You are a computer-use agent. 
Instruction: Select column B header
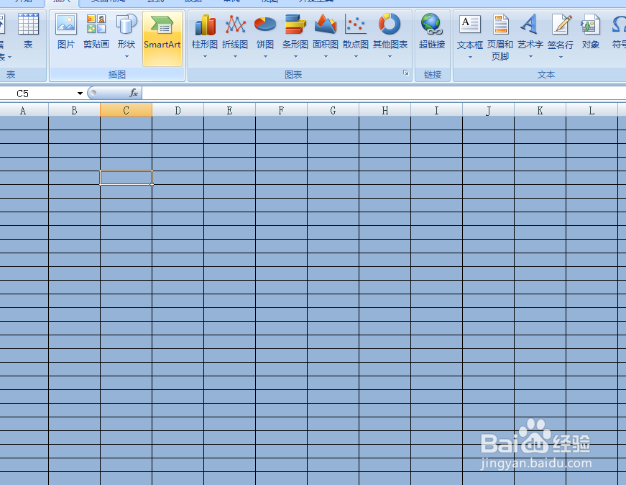[74, 110]
